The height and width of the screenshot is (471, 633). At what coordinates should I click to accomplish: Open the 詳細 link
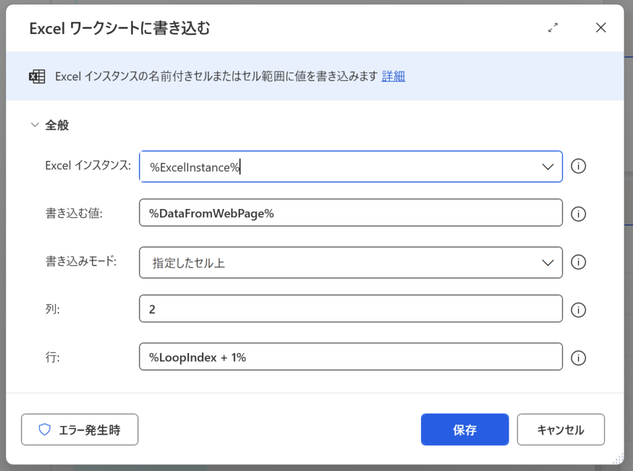[393, 76]
